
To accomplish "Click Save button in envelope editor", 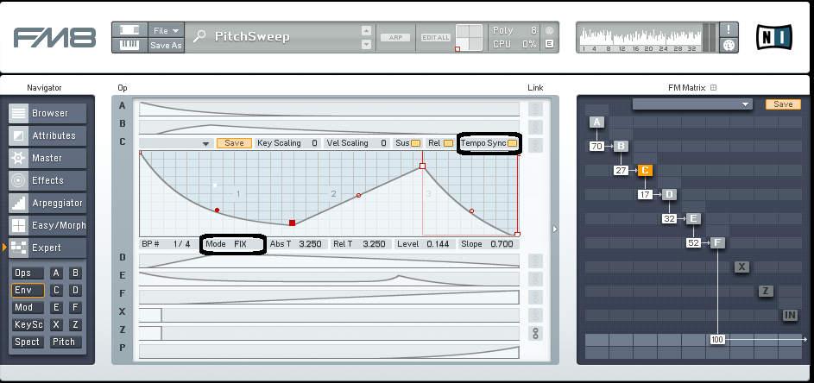I will (x=234, y=143).
